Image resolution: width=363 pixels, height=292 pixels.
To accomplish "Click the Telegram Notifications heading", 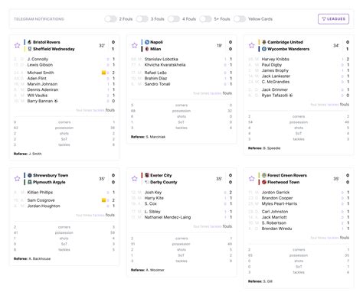I will pyautogui.click(x=39, y=19).
